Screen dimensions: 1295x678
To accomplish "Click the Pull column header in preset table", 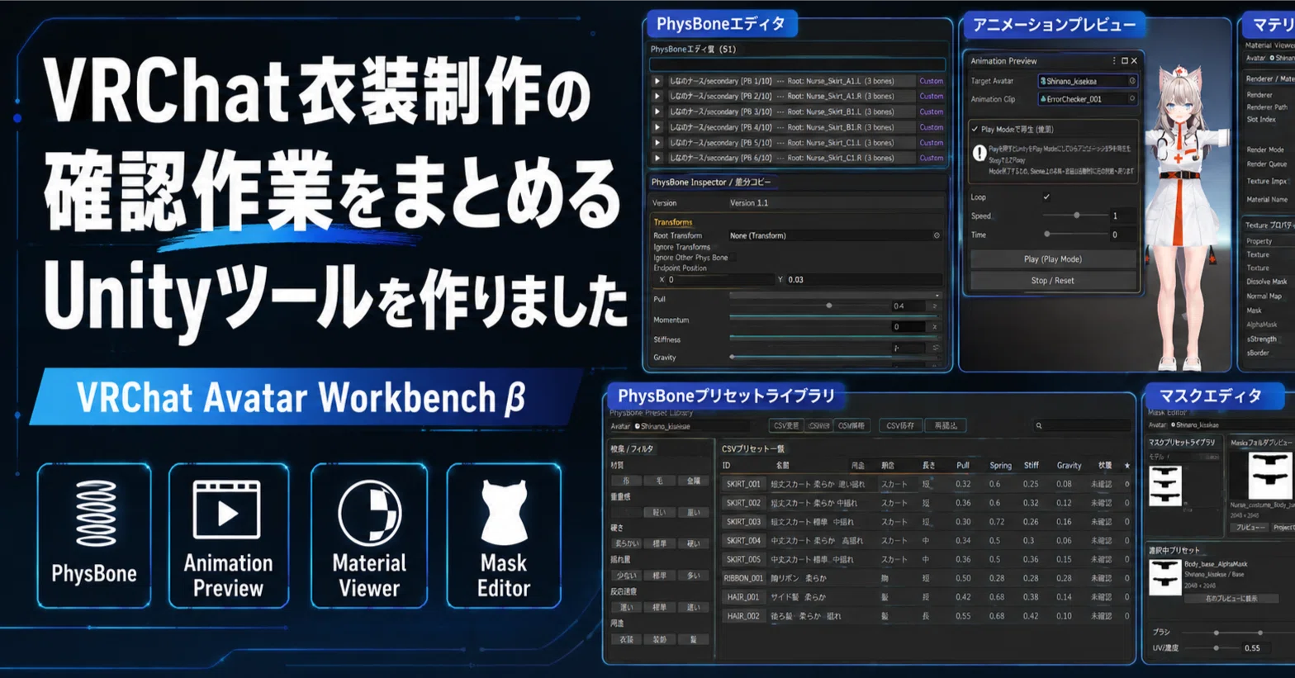I will pyautogui.click(x=963, y=466).
